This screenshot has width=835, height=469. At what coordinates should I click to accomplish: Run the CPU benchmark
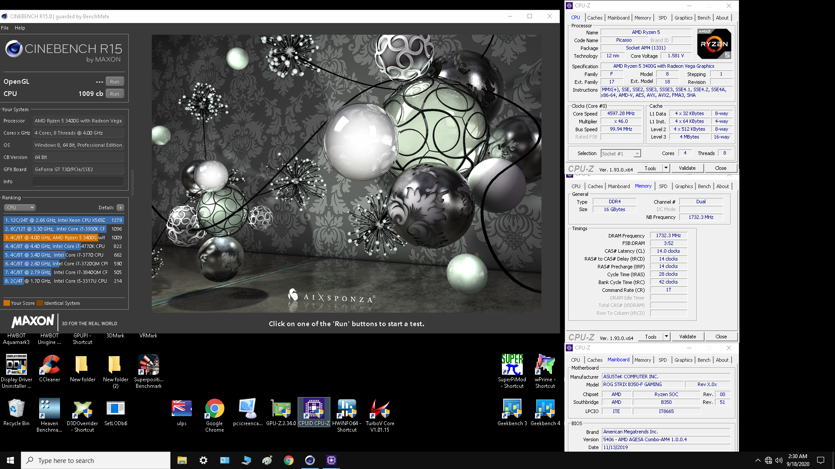(114, 94)
